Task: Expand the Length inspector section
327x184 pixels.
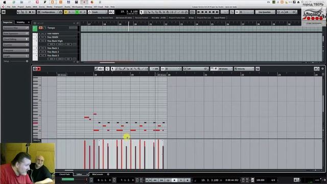Action: click(16, 56)
